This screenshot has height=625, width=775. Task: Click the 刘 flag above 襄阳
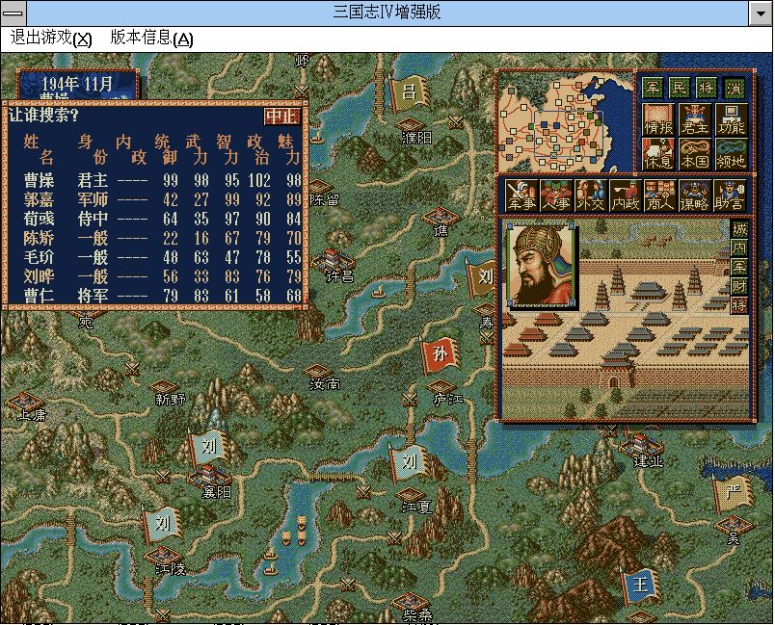207,447
